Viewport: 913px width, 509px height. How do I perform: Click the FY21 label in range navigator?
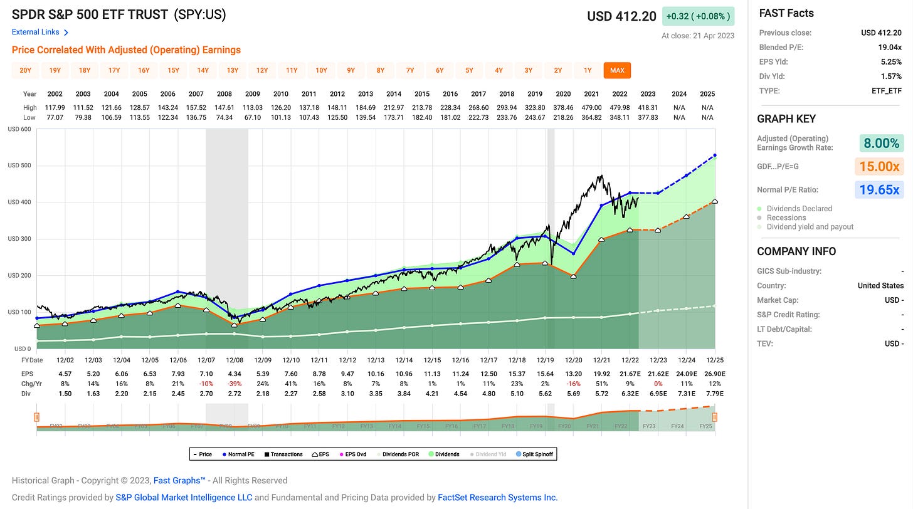click(593, 426)
